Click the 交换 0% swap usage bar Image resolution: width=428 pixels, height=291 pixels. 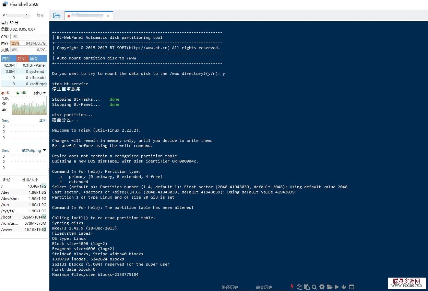tap(28, 50)
